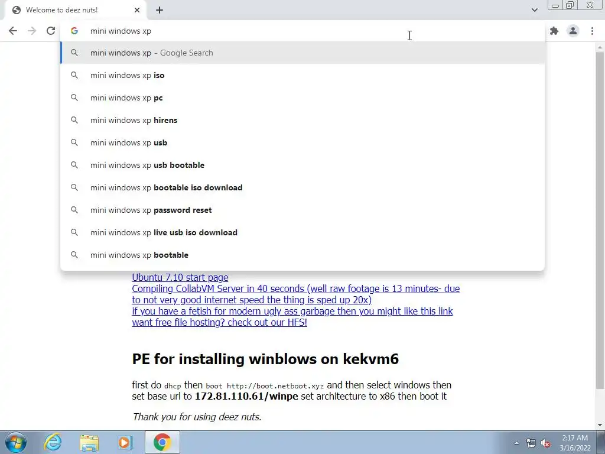Click 'Thank you for using deez nuts.' text
This screenshot has width=605, height=454.
pyautogui.click(x=197, y=417)
